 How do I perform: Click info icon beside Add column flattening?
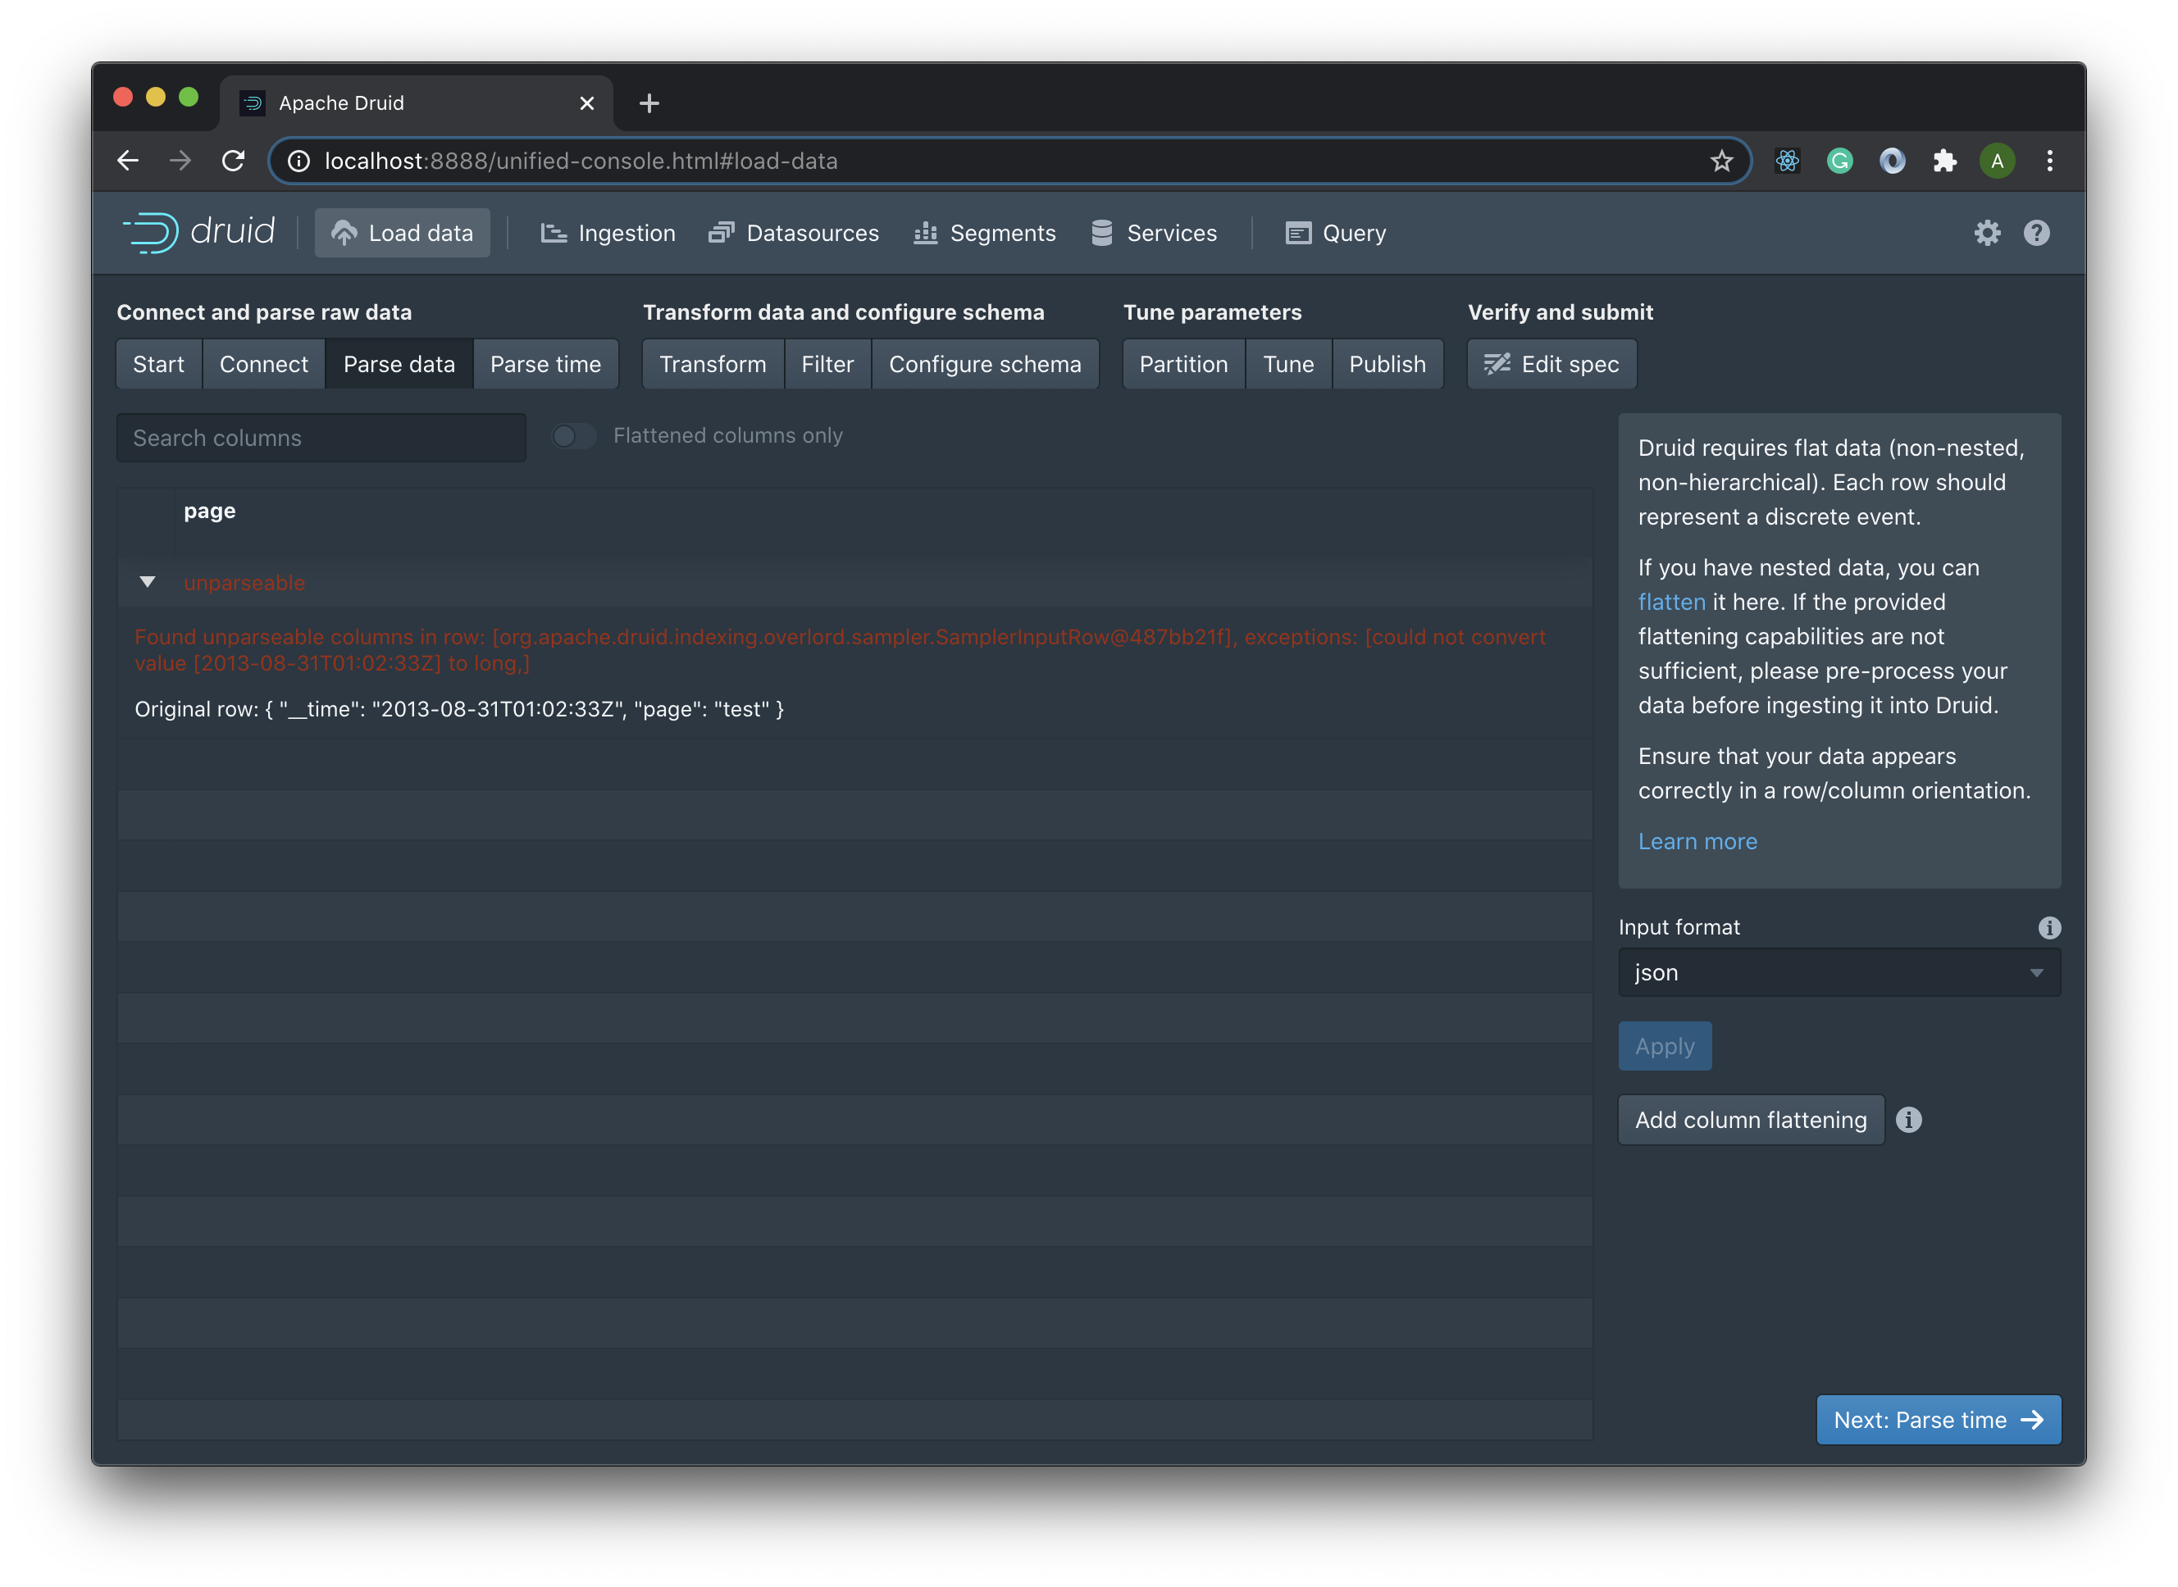point(1908,1119)
